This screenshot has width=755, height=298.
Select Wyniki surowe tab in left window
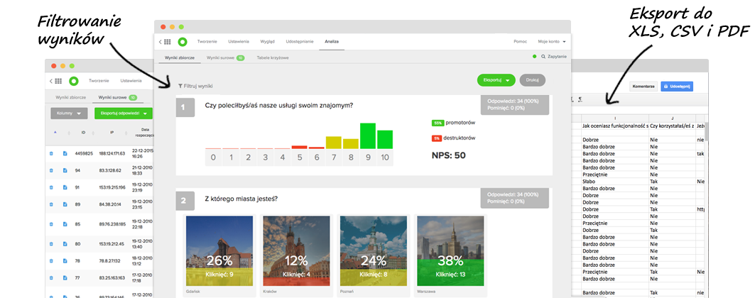(x=117, y=97)
